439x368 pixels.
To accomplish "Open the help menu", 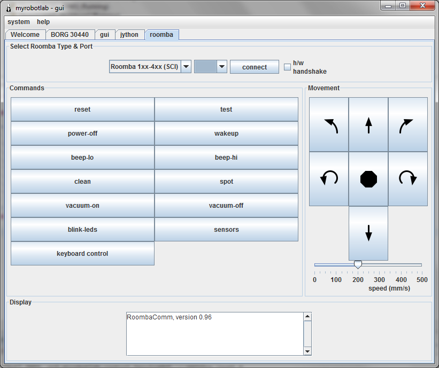I will click(43, 22).
